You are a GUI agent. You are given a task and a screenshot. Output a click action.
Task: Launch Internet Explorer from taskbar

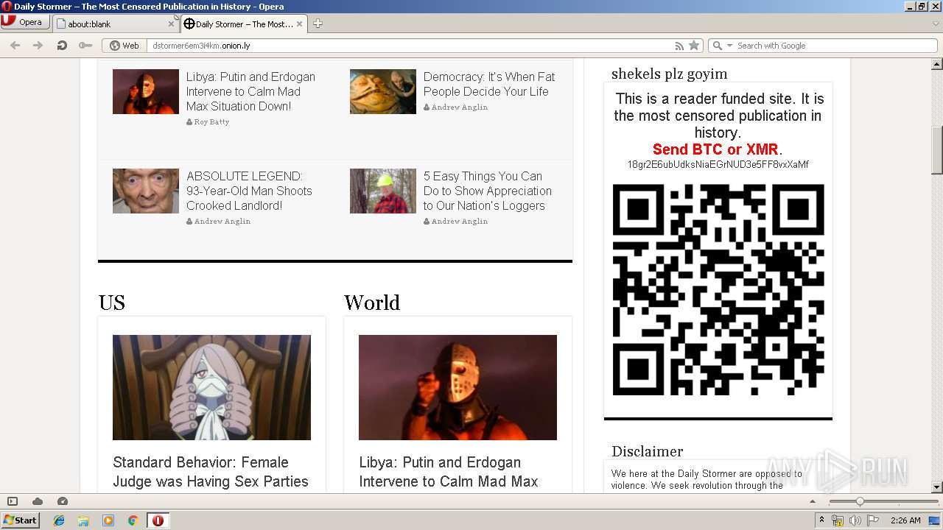[59, 520]
